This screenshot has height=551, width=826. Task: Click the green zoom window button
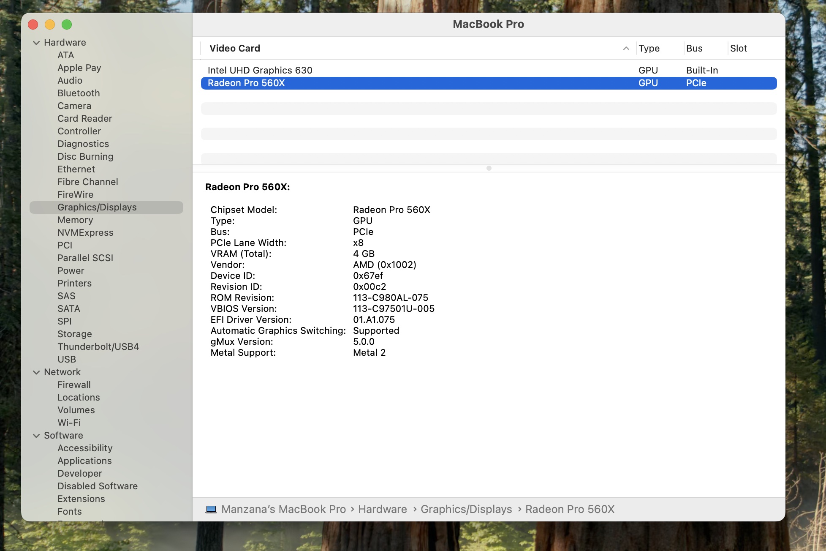67,25
